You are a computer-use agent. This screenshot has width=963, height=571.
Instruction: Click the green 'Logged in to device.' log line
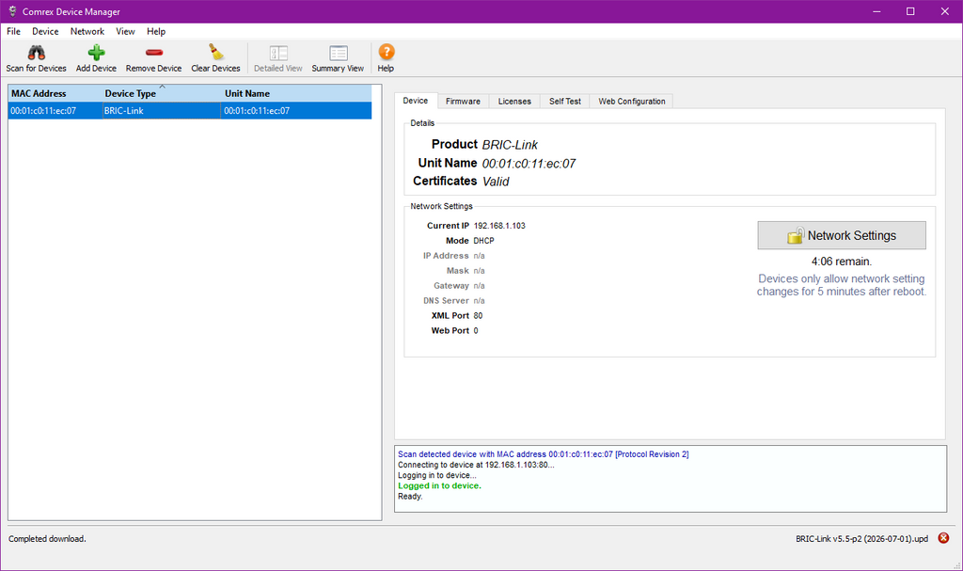440,485
